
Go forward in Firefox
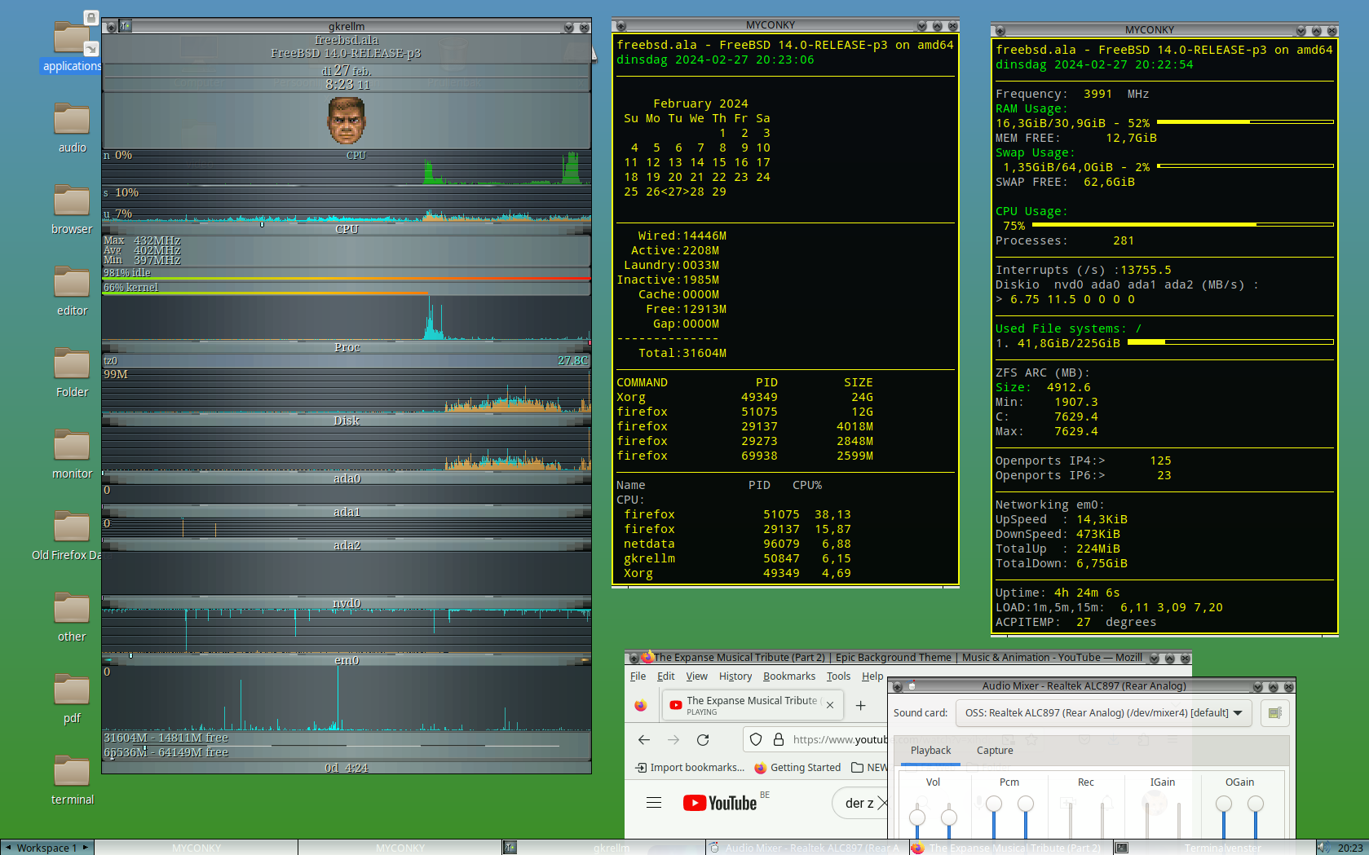point(673,739)
